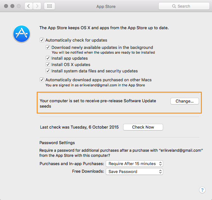Click the Check Now button
212x200 pixels.
point(143,127)
